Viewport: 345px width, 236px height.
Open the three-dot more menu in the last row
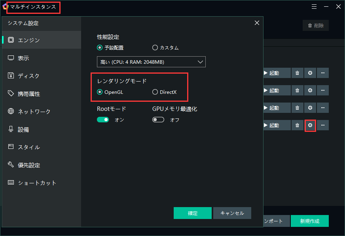[x=323, y=126]
